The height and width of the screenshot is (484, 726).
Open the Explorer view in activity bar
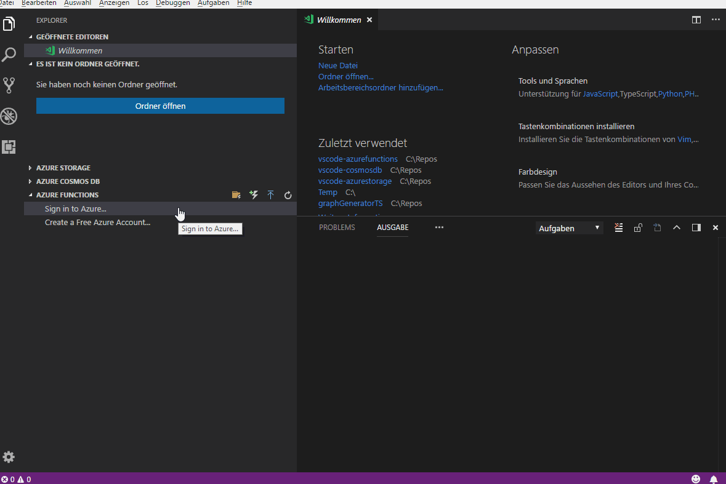point(9,23)
